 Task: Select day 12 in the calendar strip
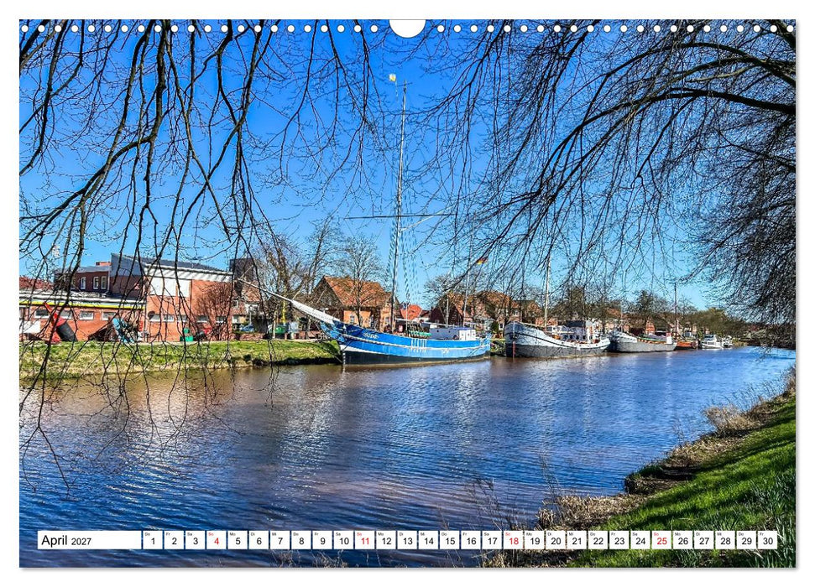point(386,540)
